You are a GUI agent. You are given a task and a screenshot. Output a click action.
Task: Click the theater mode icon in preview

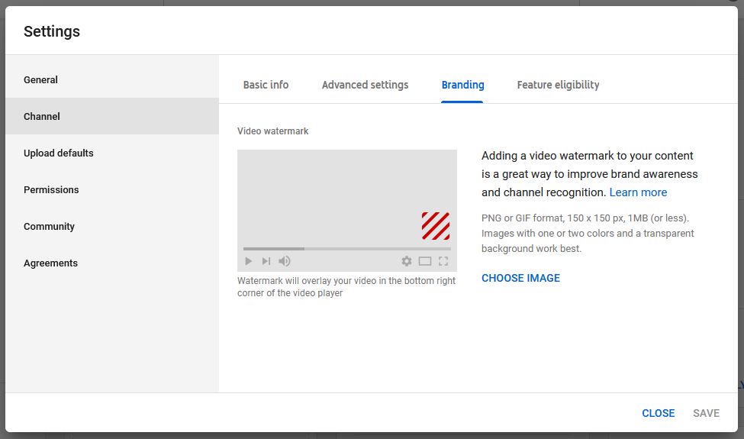click(x=425, y=261)
